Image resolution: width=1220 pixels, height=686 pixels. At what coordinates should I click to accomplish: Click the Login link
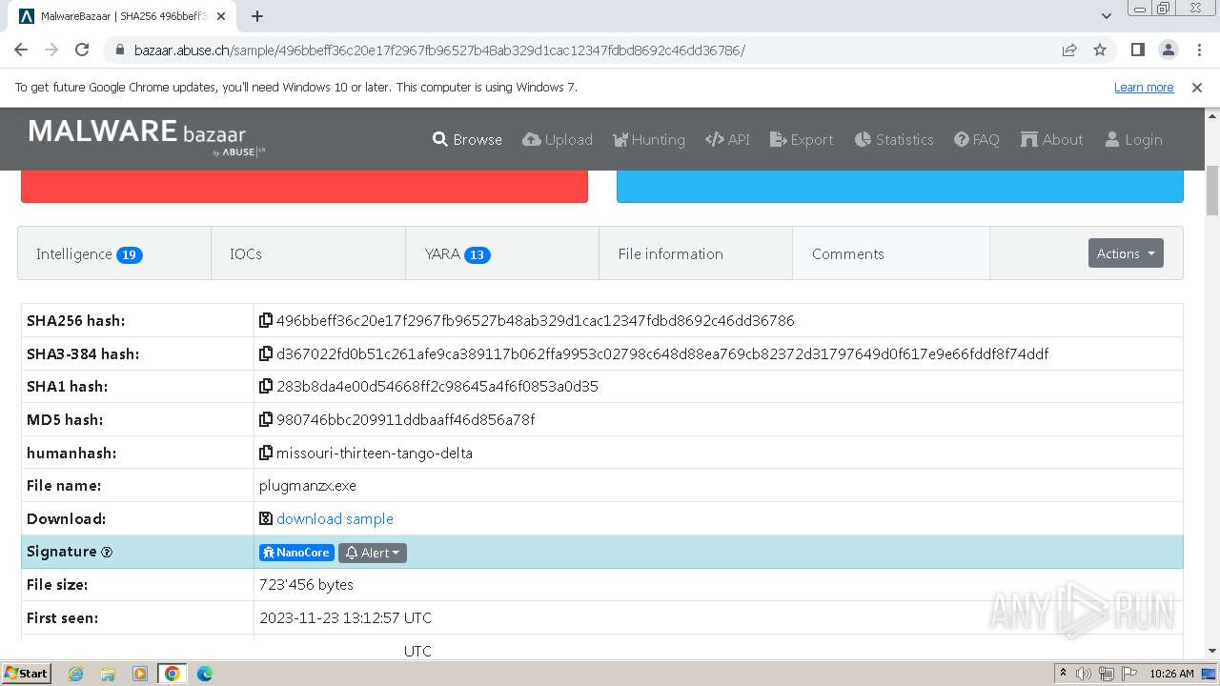pyautogui.click(x=1133, y=139)
